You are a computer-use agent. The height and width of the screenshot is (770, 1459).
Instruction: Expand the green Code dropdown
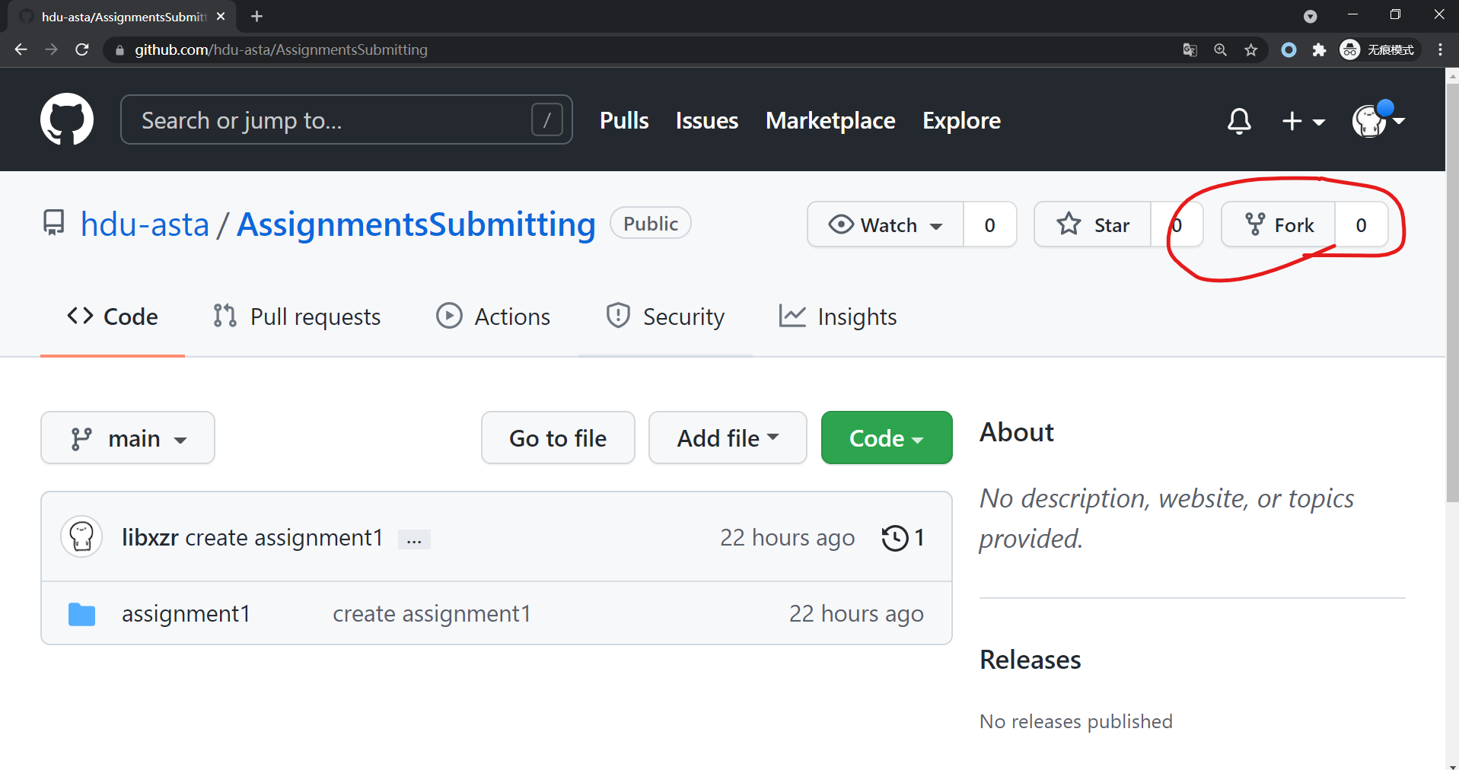[x=886, y=438]
